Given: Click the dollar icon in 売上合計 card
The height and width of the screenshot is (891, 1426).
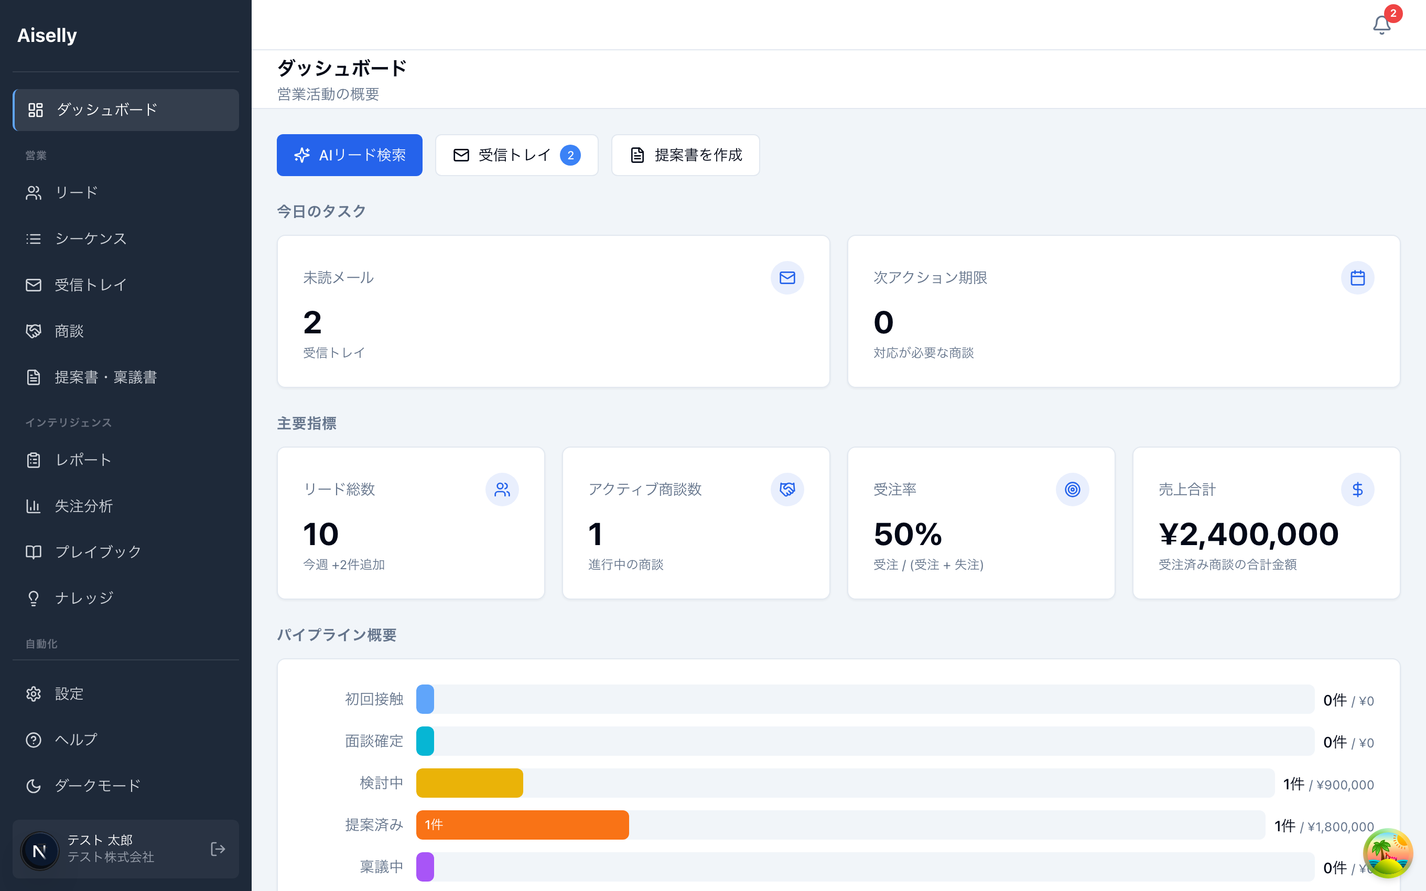Looking at the screenshot, I should pos(1358,490).
